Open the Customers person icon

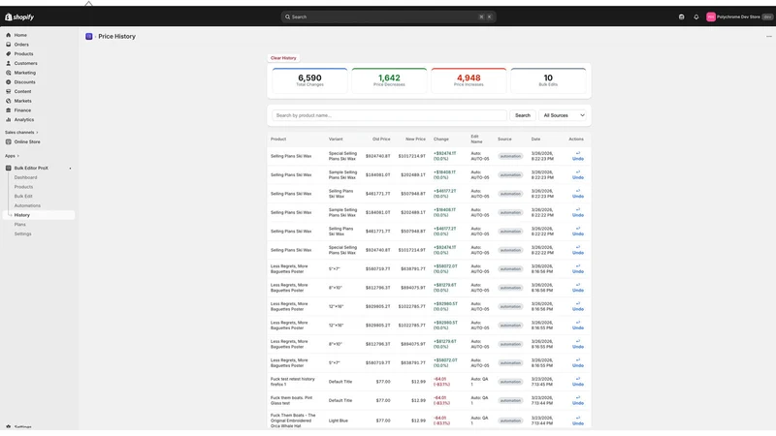coord(9,63)
